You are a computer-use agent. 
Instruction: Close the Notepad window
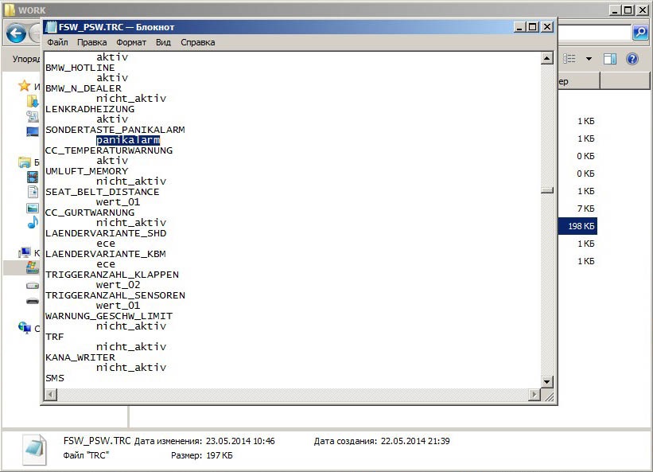pyautogui.click(x=547, y=27)
